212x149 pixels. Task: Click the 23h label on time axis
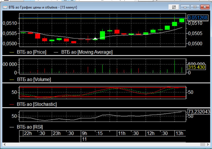[x=57, y=133]
